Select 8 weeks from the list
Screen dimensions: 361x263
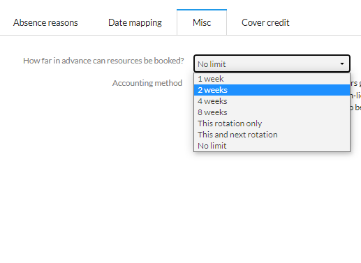click(x=272, y=112)
